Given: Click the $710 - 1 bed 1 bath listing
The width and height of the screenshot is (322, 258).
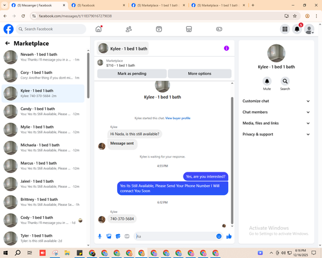Looking at the screenshot, I should tap(120, 66).
